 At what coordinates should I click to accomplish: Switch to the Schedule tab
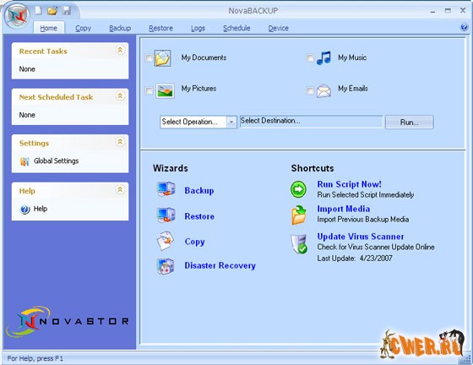(236, 28)
